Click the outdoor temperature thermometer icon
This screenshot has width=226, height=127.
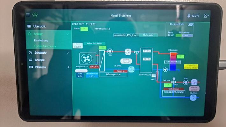point(188,16)
